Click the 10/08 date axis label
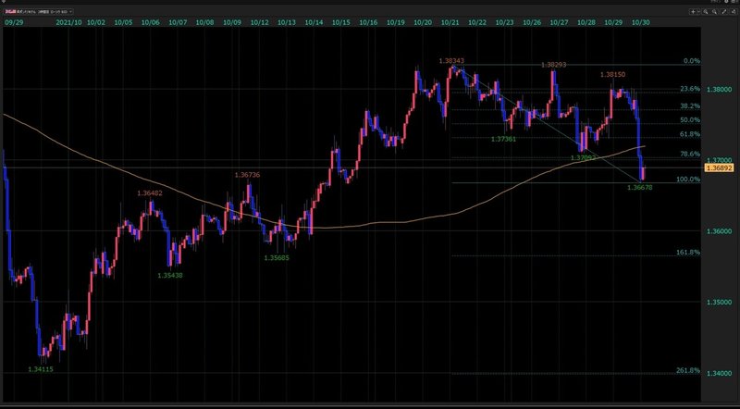740x409 pixels. [x=204, y=22]
